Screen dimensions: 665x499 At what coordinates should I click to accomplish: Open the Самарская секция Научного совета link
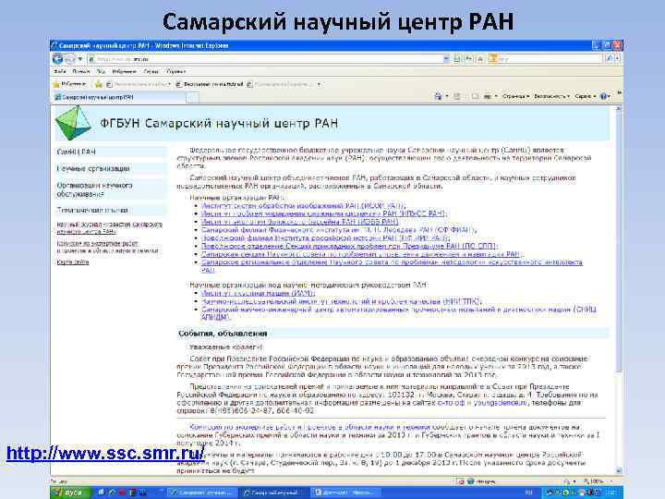361,254
